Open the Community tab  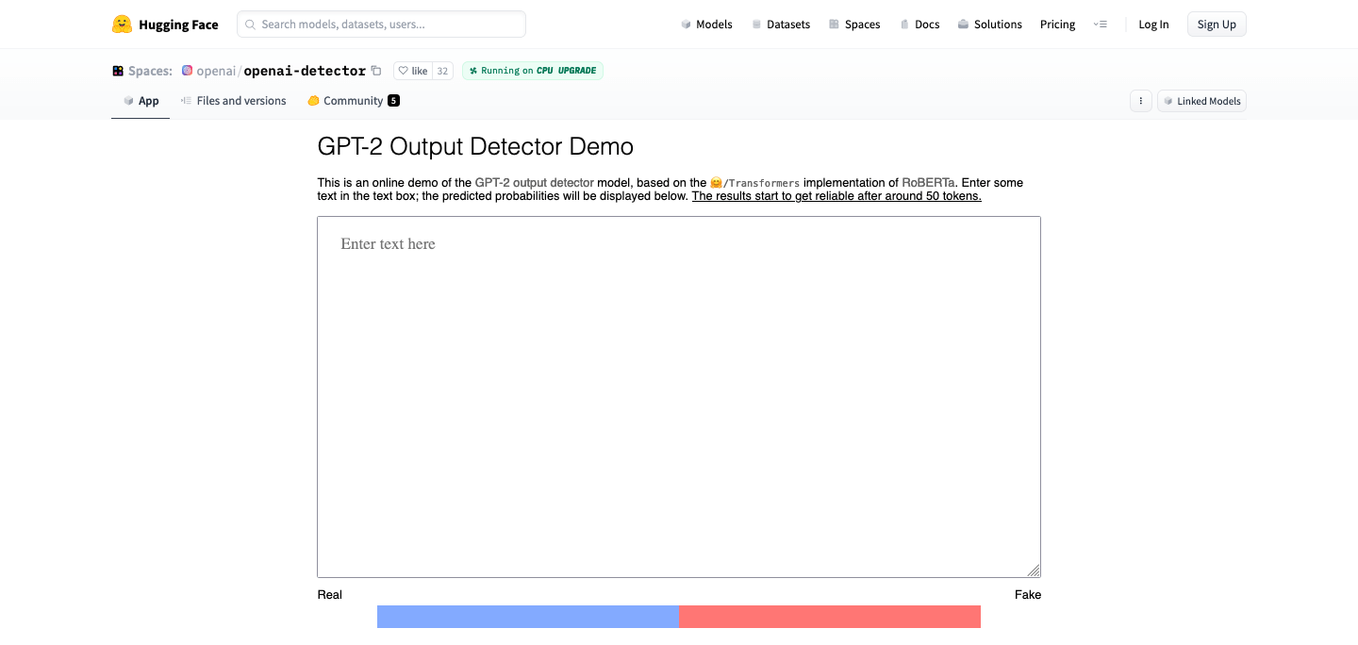coord(354,101)
